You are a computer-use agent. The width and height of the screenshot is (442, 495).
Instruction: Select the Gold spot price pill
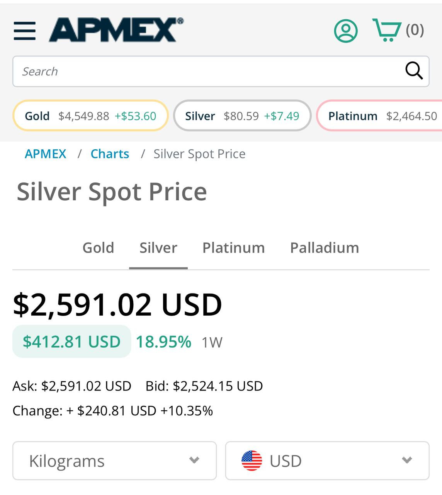pos(90,116)
